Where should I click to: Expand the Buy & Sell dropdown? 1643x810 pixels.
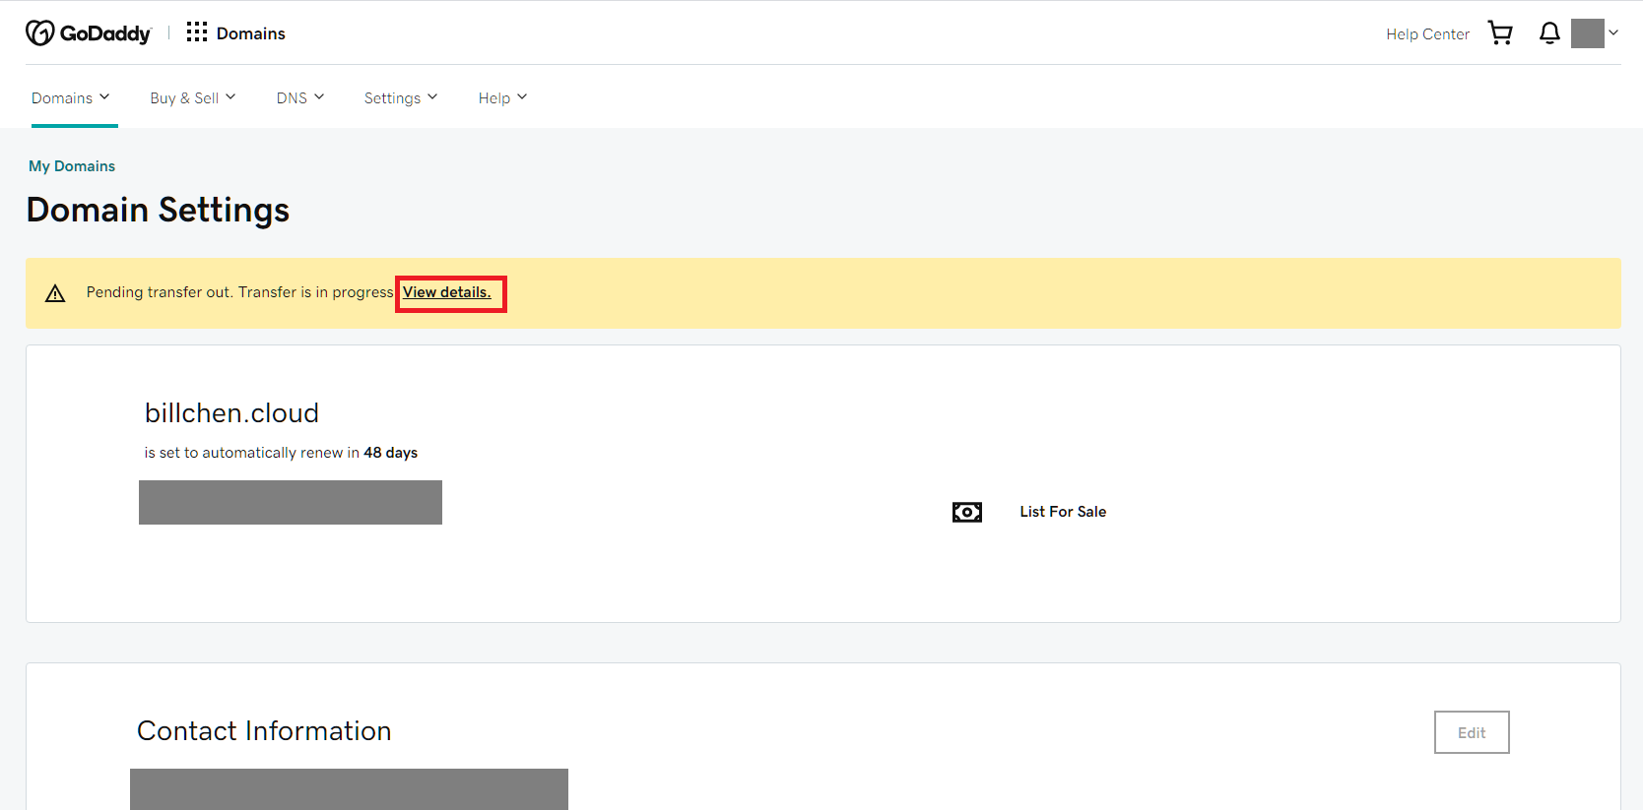pyautogui.click(x=193, y=97)
